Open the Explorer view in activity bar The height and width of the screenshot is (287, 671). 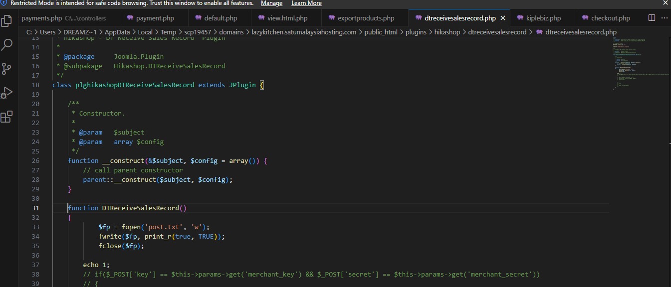click(x=7, y=21)
